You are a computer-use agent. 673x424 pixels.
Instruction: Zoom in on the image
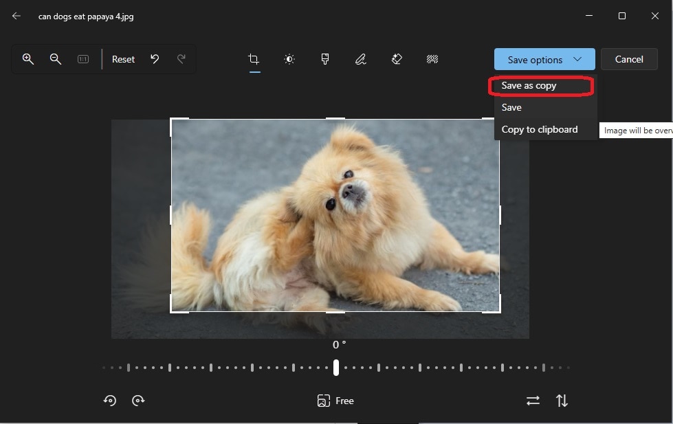click(28, 59)
